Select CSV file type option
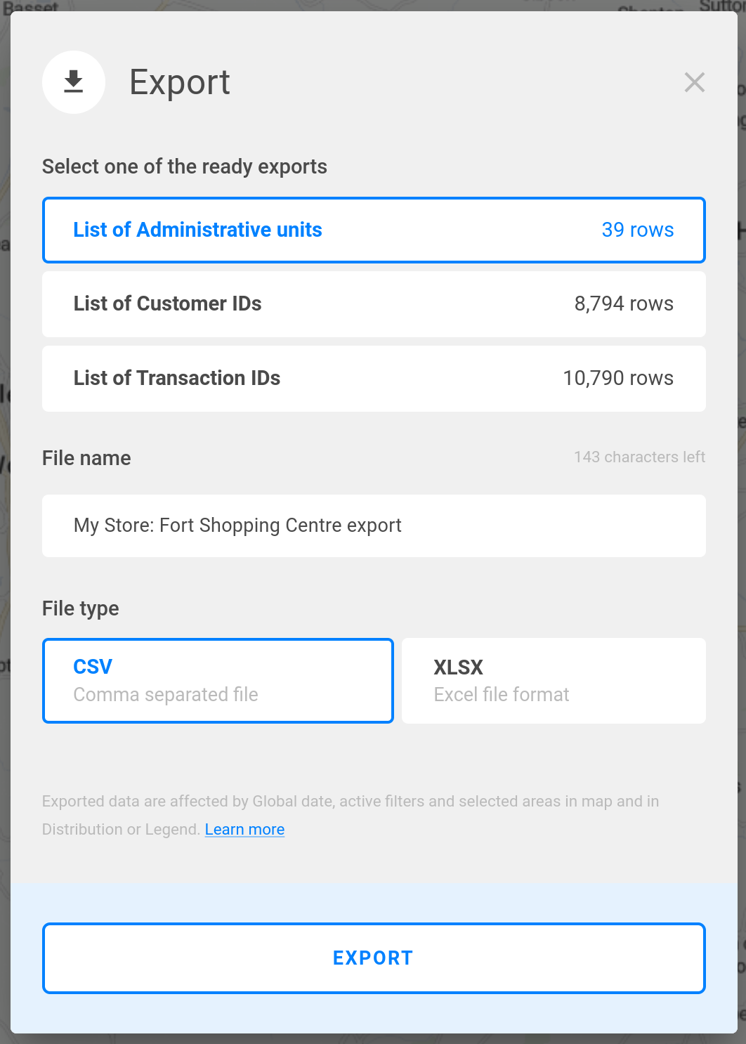 (218, 680)
